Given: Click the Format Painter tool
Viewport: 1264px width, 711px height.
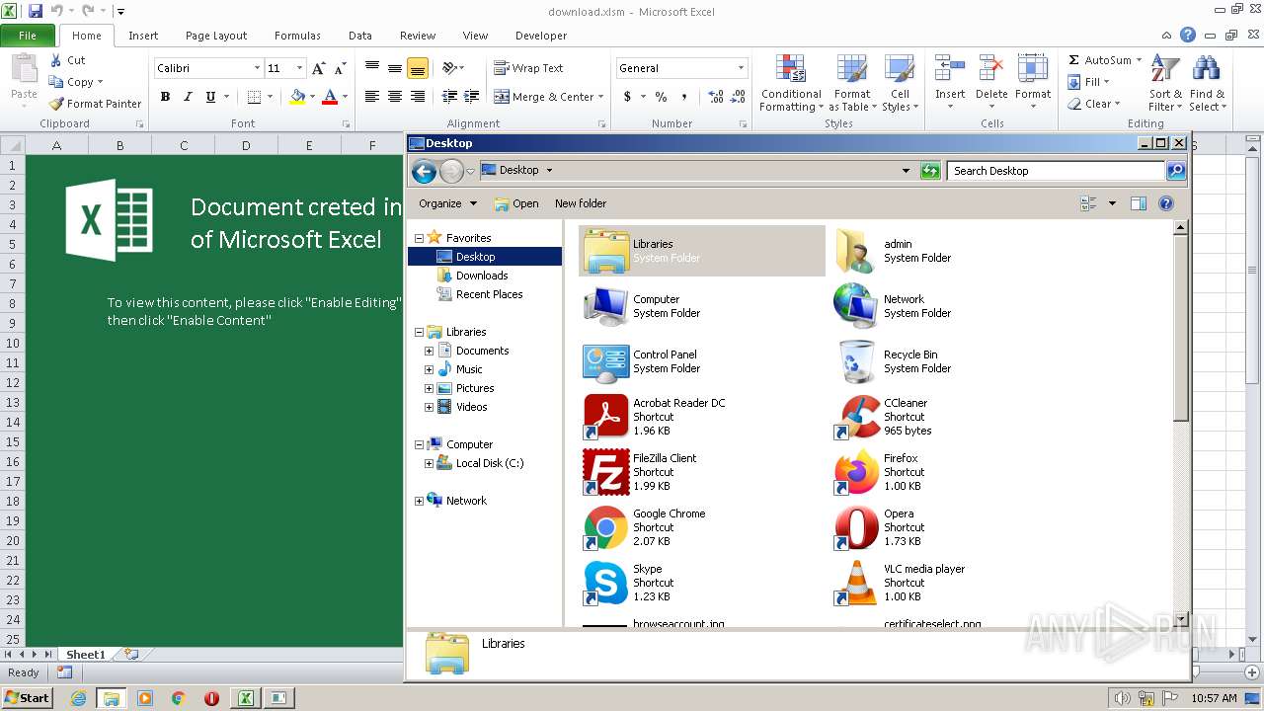Looking at the screenshot, I should [x=95, y=104].
